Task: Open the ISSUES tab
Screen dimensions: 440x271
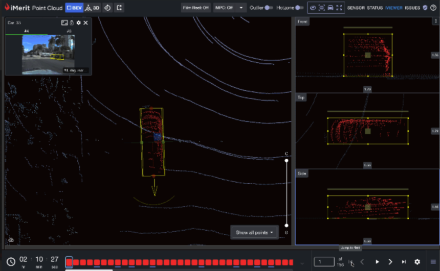Action: [x=412, y=8]
